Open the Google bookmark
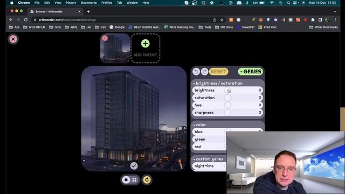Viewport: 345px width, 194px height. (117, 27)
